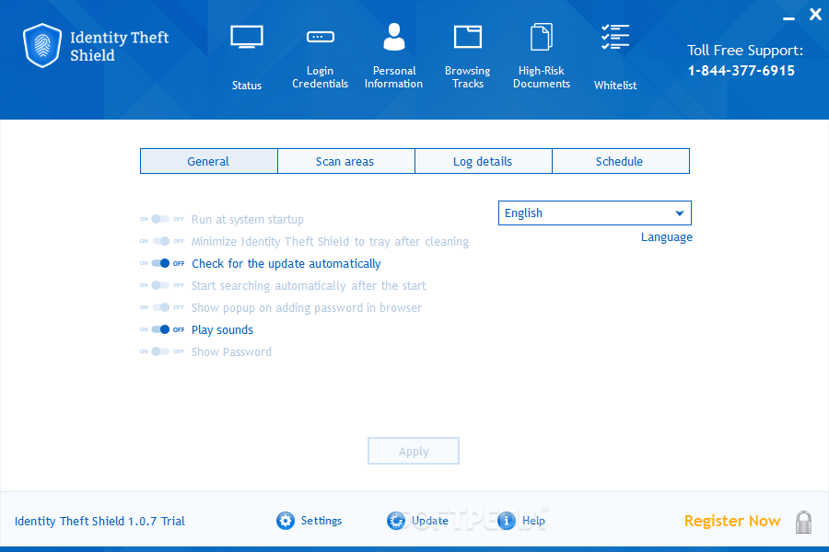
Task: Toggle Start searching automatically after start
Action: pos(160,286)
